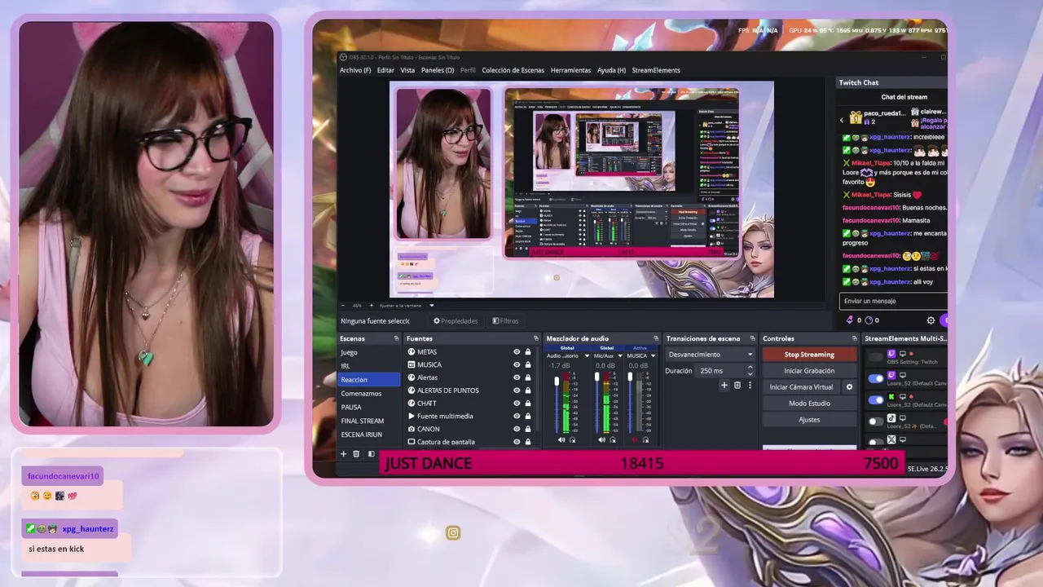The image size is (1043, 587).
Task: Hide the Alertas source
Action: pyautogui.click(x=517, y=377)
